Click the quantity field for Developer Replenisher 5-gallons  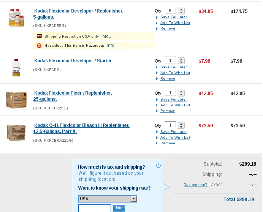(170, 10)
